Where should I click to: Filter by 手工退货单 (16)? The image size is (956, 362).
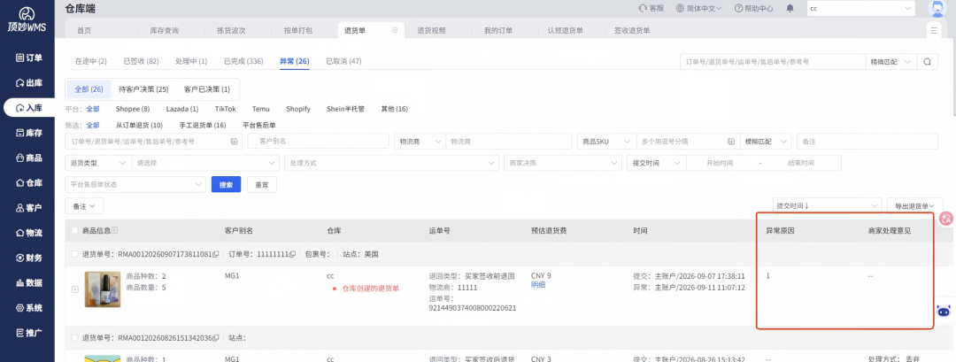point(203,125)
